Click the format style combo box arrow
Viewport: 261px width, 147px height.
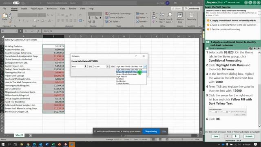tap(145, 67)
